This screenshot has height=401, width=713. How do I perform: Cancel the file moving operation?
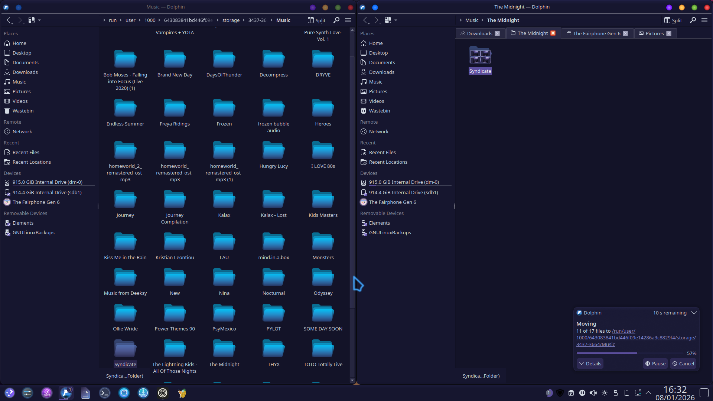[x=683, y=363]
